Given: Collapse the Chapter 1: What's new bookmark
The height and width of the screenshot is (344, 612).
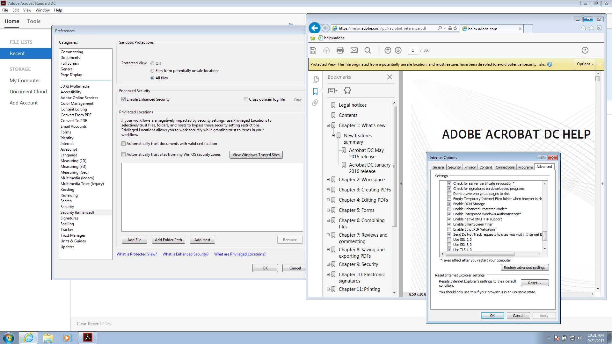Looking at the screenshot, I should (x=328, y=125).
